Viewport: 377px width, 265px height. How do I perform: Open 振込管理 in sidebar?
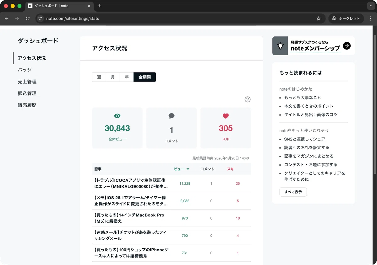[x=27, y=93]
